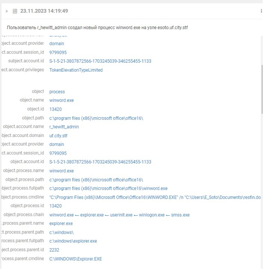Open the vertical ellipsis options menu

click(261, 11)
